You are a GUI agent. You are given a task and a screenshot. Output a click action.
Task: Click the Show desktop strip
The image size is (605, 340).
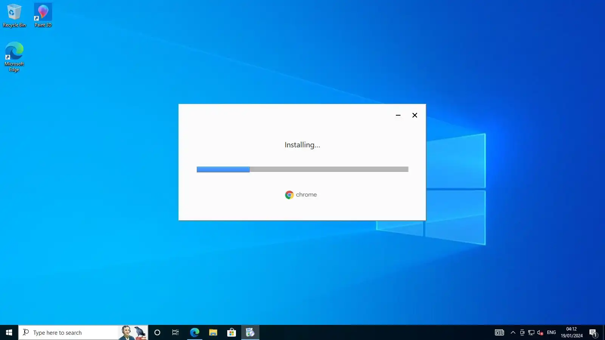coord(603,332)
